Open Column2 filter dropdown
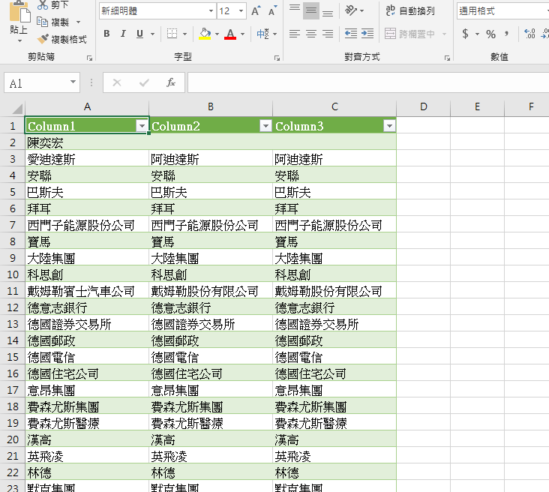This screenshot has width=549, height=492. (265, 126)
